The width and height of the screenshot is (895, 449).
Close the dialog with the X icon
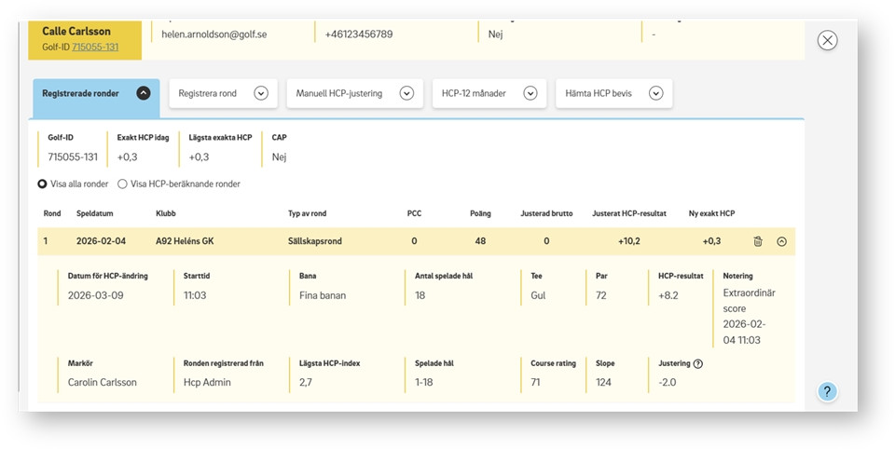pyautogui.click(x=827, y=40)
